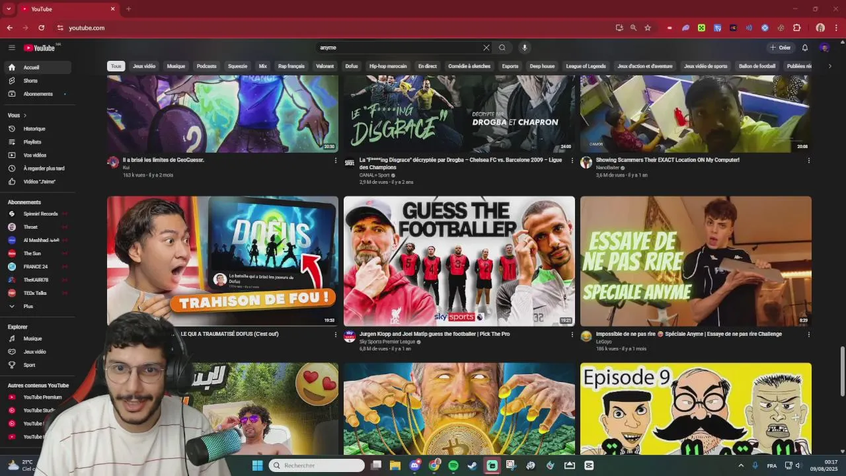Screen dimensions: 846x476
Task: Play the Episode 9 cartoon thumbnail
Action: coord(696,409)
